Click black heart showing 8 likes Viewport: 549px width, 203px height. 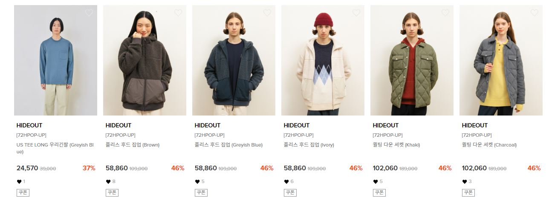pyautogui.click(x=108, y=182)
